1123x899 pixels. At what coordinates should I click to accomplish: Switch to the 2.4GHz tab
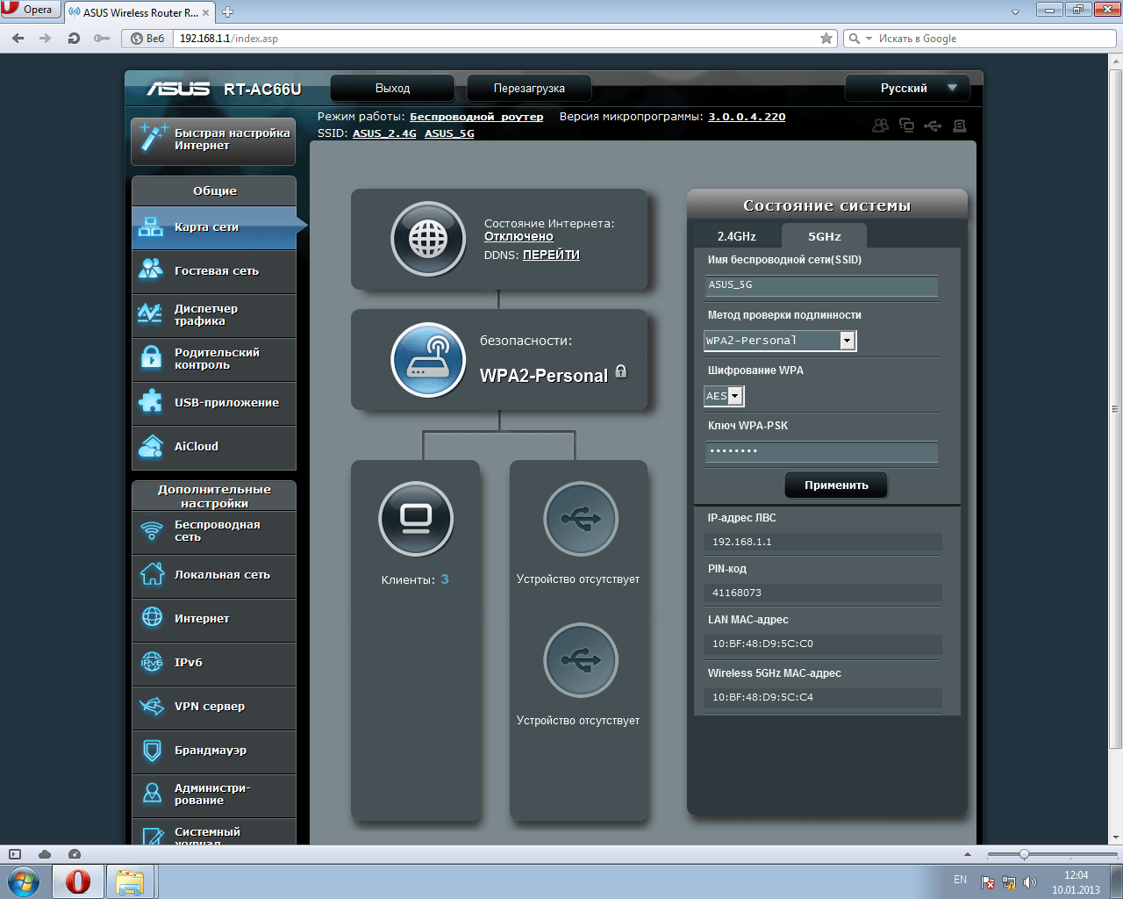point(737,236)
